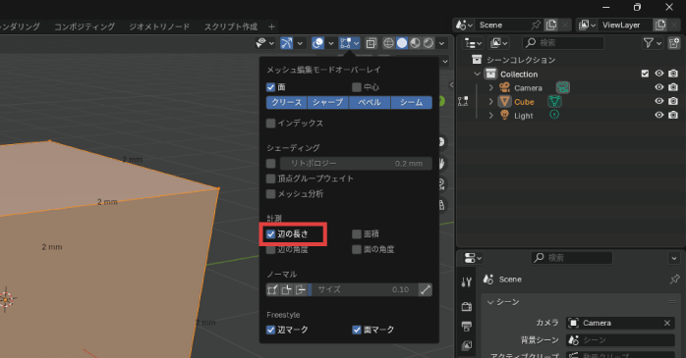This screenshot has width=686, height=358.
Task: Uncheck the 面 faces overlay
Action: pos(271,87)
